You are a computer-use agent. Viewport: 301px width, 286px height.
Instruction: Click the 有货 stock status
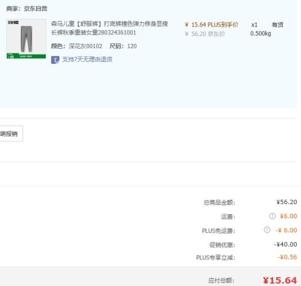(278, 25)
